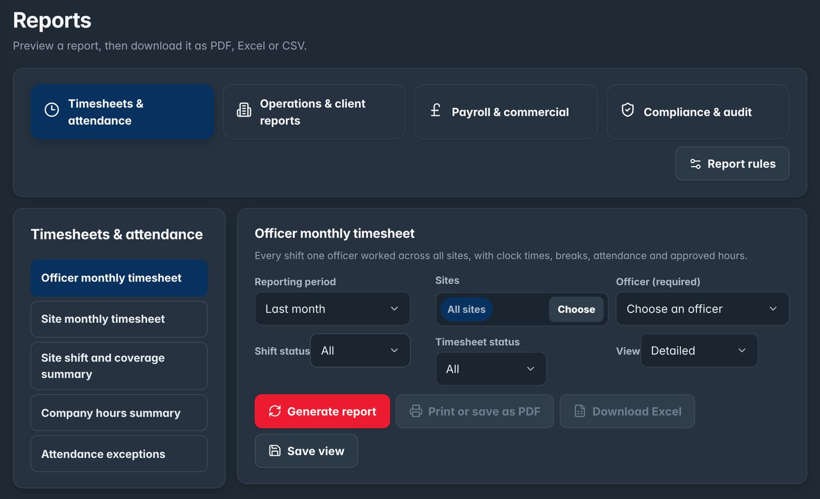Click the newspaper icon on Operations & client reports
The image size is (820, 499).
[244, 110]
